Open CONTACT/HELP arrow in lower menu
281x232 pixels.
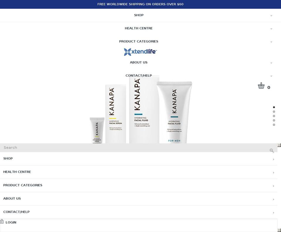pyautogui.click(x=273, y=213)
